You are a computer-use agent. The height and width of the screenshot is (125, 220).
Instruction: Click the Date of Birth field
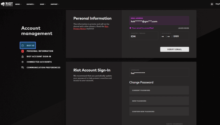tap(175, 36)
